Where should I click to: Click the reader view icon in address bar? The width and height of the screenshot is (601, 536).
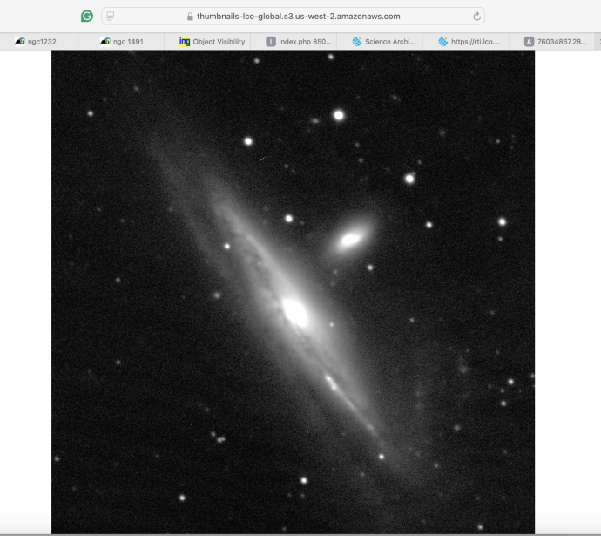tap(111, 16)
